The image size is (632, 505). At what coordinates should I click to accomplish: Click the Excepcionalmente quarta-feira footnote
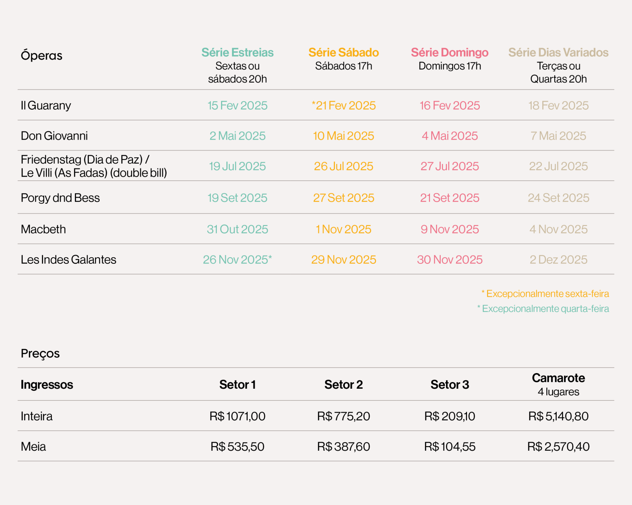[x=543, y=309]
